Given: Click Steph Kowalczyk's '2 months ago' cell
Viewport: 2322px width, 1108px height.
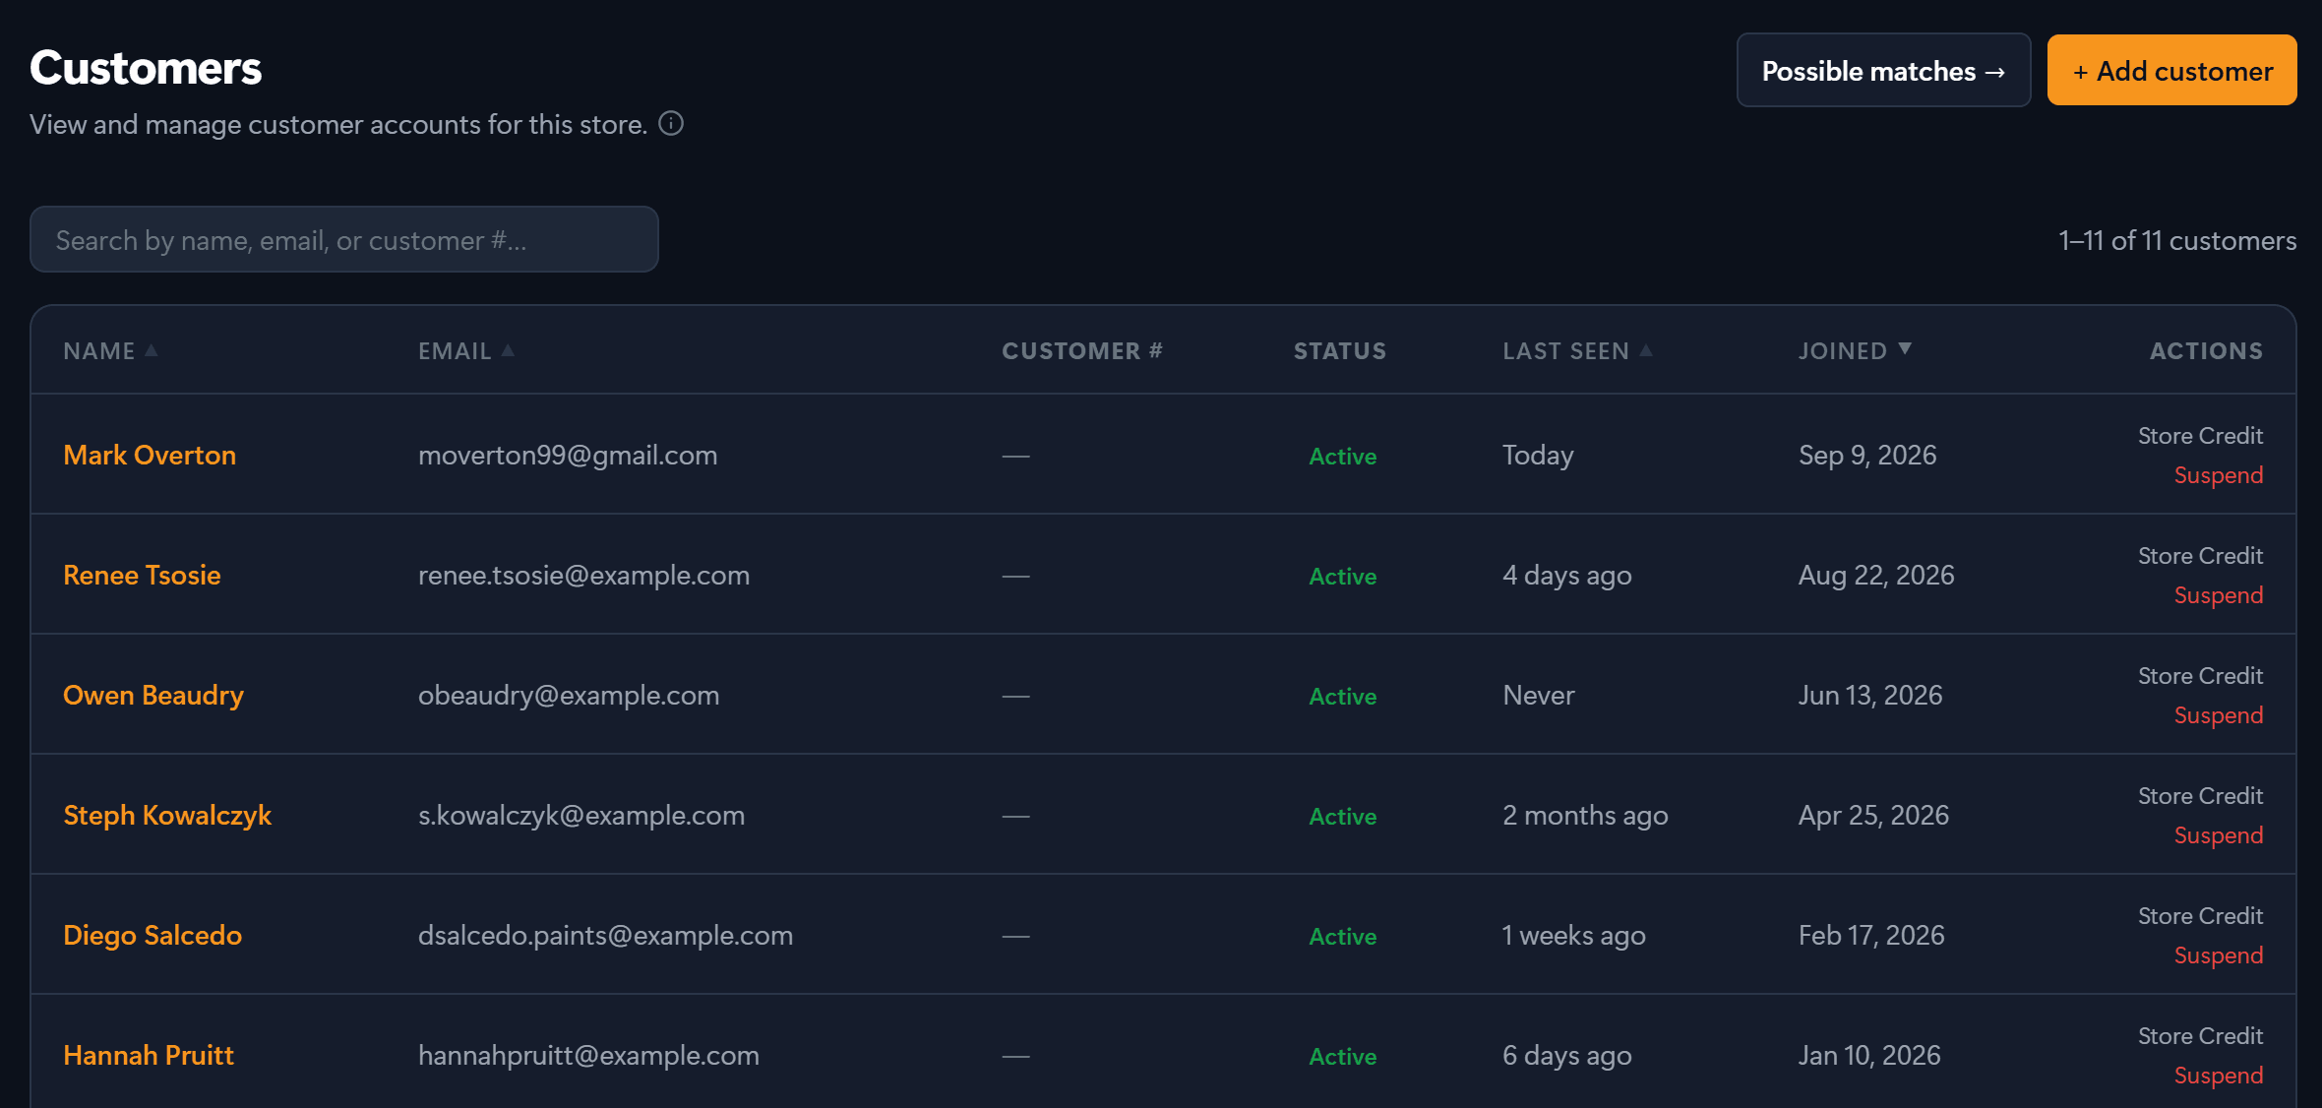Looking at the screenshot, I should [1585, 815].
